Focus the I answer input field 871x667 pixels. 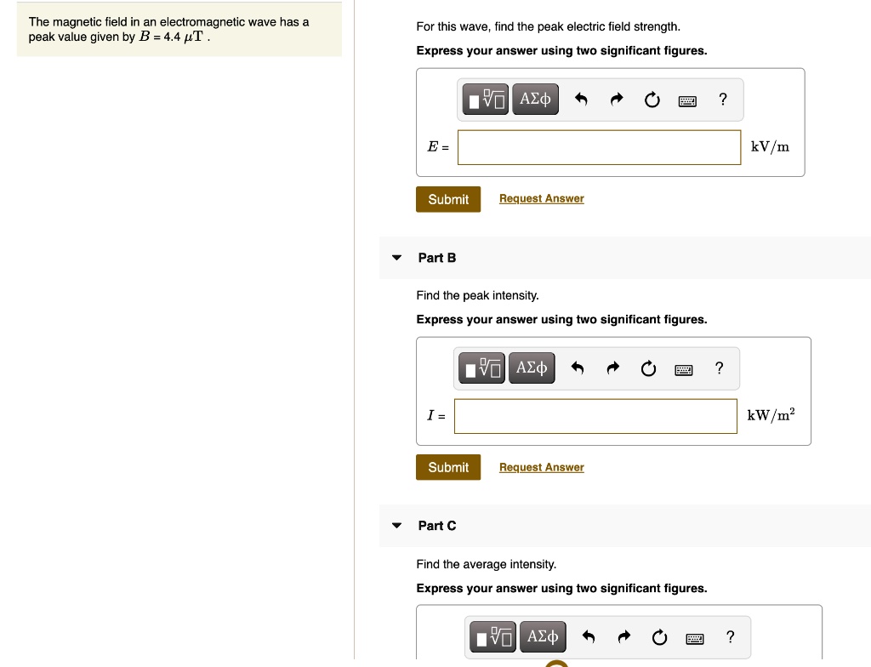[595, 416]
